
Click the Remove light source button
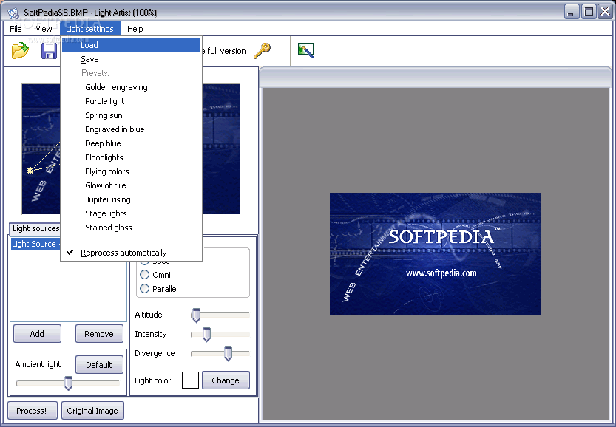tap(99, 334)
